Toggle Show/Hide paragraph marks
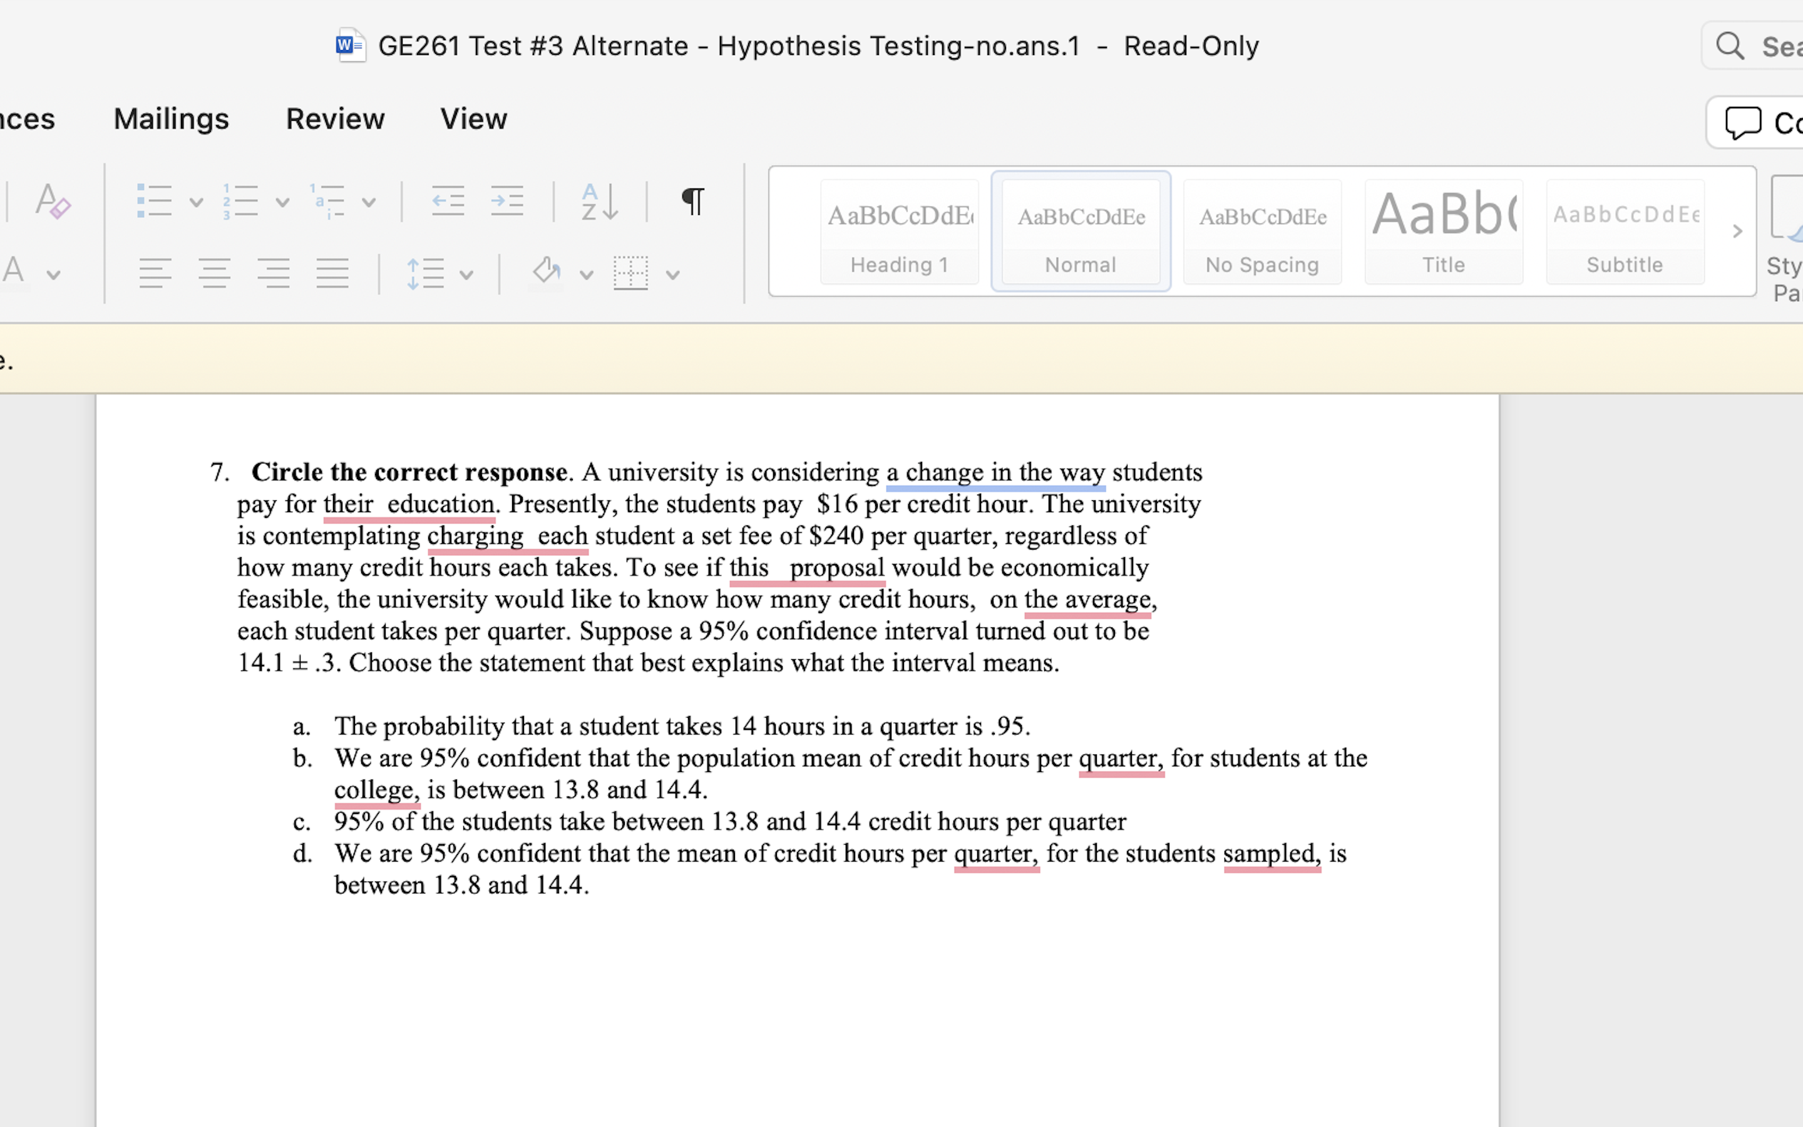This screenshot has height=1127, width=1803. pos(693,201)
